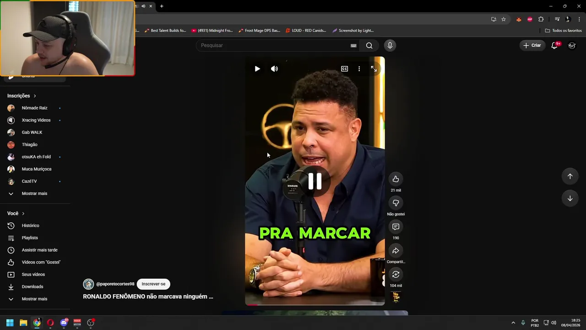Screen dimensions: 586x330
Task: Click the Criar button
Action: pyautogui.click(x=532, y=45)
